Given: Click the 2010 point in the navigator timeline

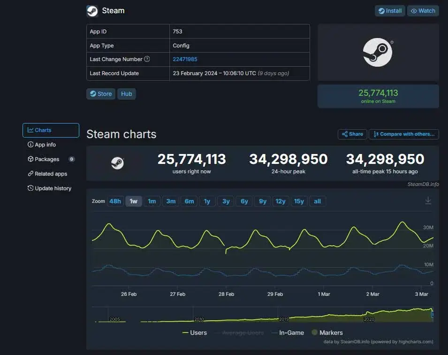Looking at the screenshot, I should click(x=199, y=319).
